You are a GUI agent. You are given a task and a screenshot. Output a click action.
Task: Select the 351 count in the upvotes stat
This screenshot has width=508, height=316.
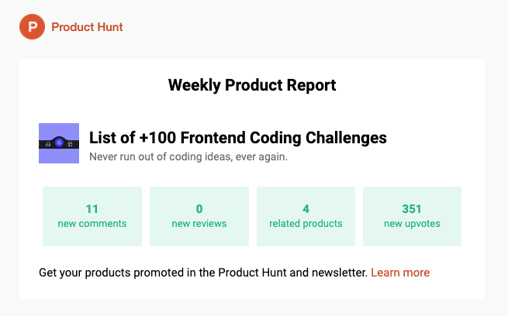412,209
